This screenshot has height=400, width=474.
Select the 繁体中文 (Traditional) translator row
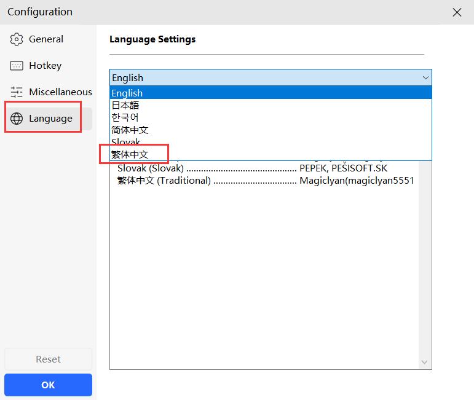(x=265, y=181)
